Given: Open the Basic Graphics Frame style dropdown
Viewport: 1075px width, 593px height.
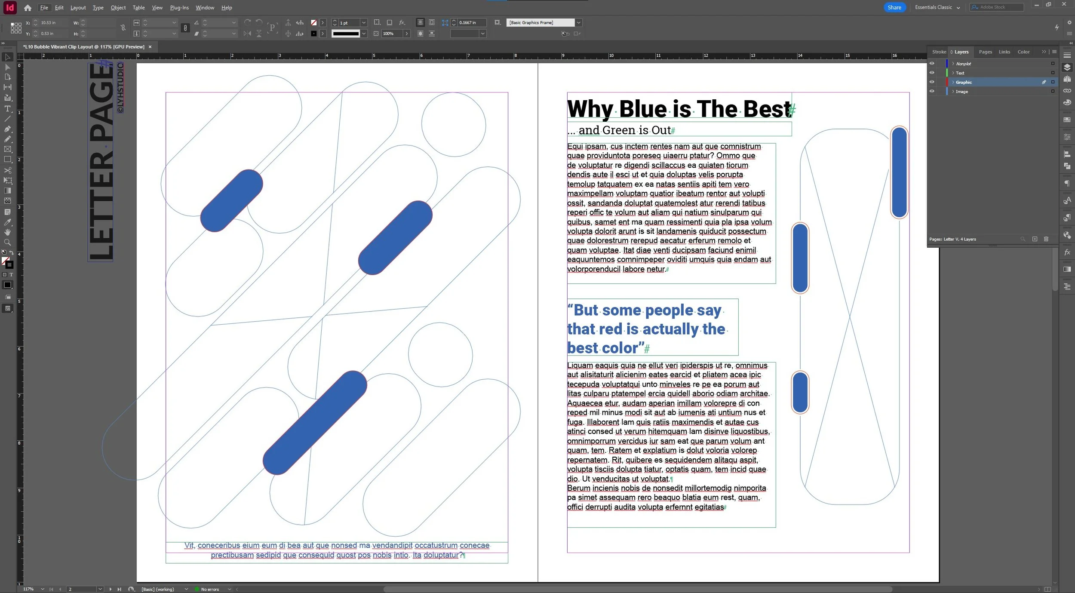Looking at the screenshot, I should pos(579,23).
